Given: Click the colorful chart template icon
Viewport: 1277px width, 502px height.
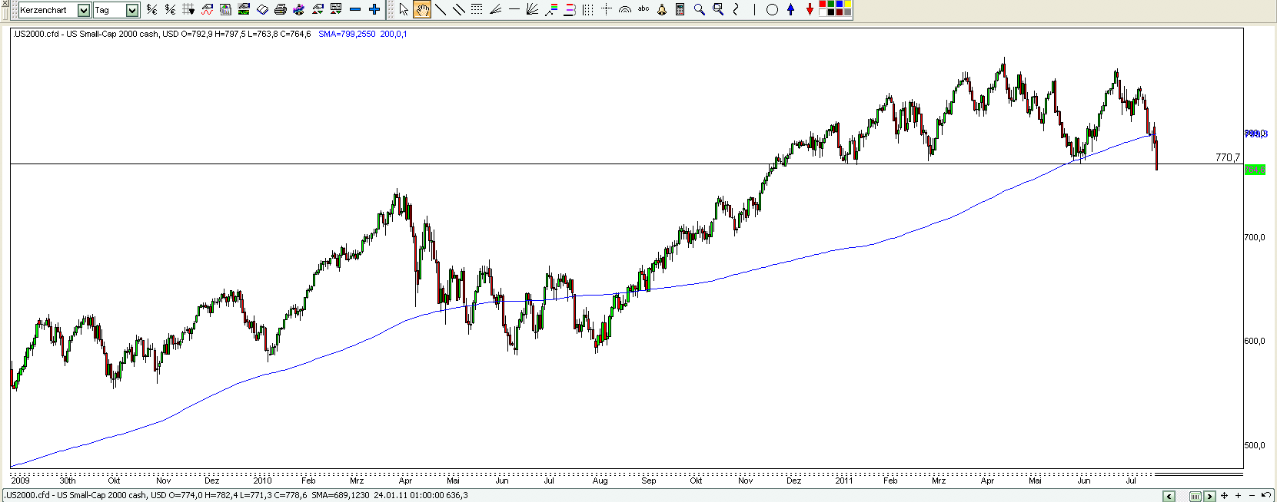Looking at the screenshot, I should pos(299,10).
